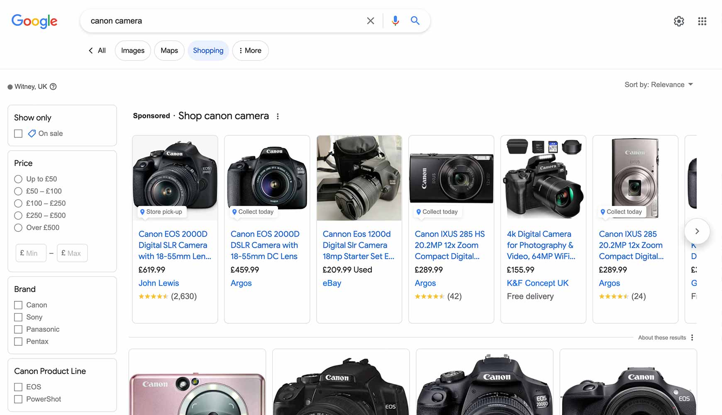Click Collect today badge on silver IXUS 285
This screenshot has width=722, height=415.
click(x=622, y=212)
